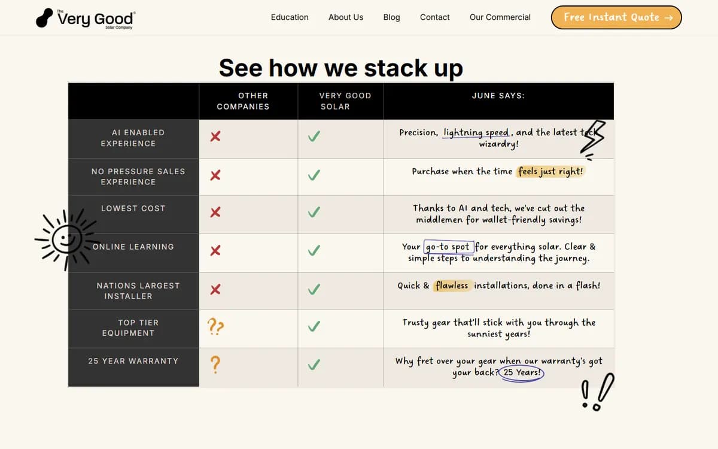Click the 'No Pressure Sales Experience' row label

pyautogui.click(x=138, y=177)
